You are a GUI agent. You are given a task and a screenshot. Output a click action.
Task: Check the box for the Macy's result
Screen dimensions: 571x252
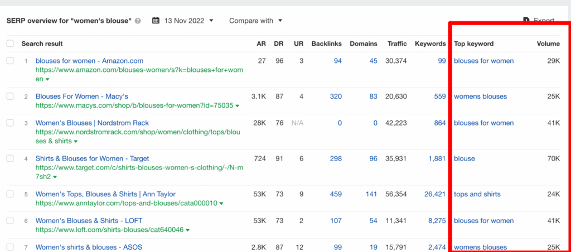(x=10, y=96)
